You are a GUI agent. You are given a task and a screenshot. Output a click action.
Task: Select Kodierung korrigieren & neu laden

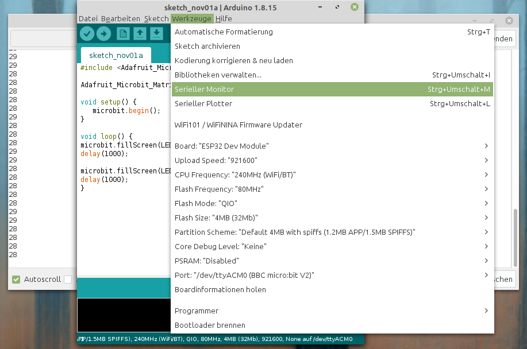[332, 61]
